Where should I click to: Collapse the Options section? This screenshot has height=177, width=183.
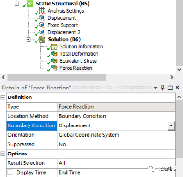click(x=3, y=154)
